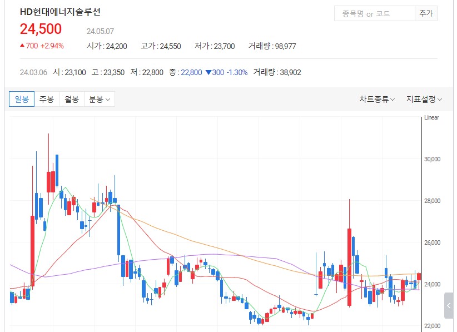457x332 pixels.
Task: Click the 추가 add-stock button
Action: 426,12
